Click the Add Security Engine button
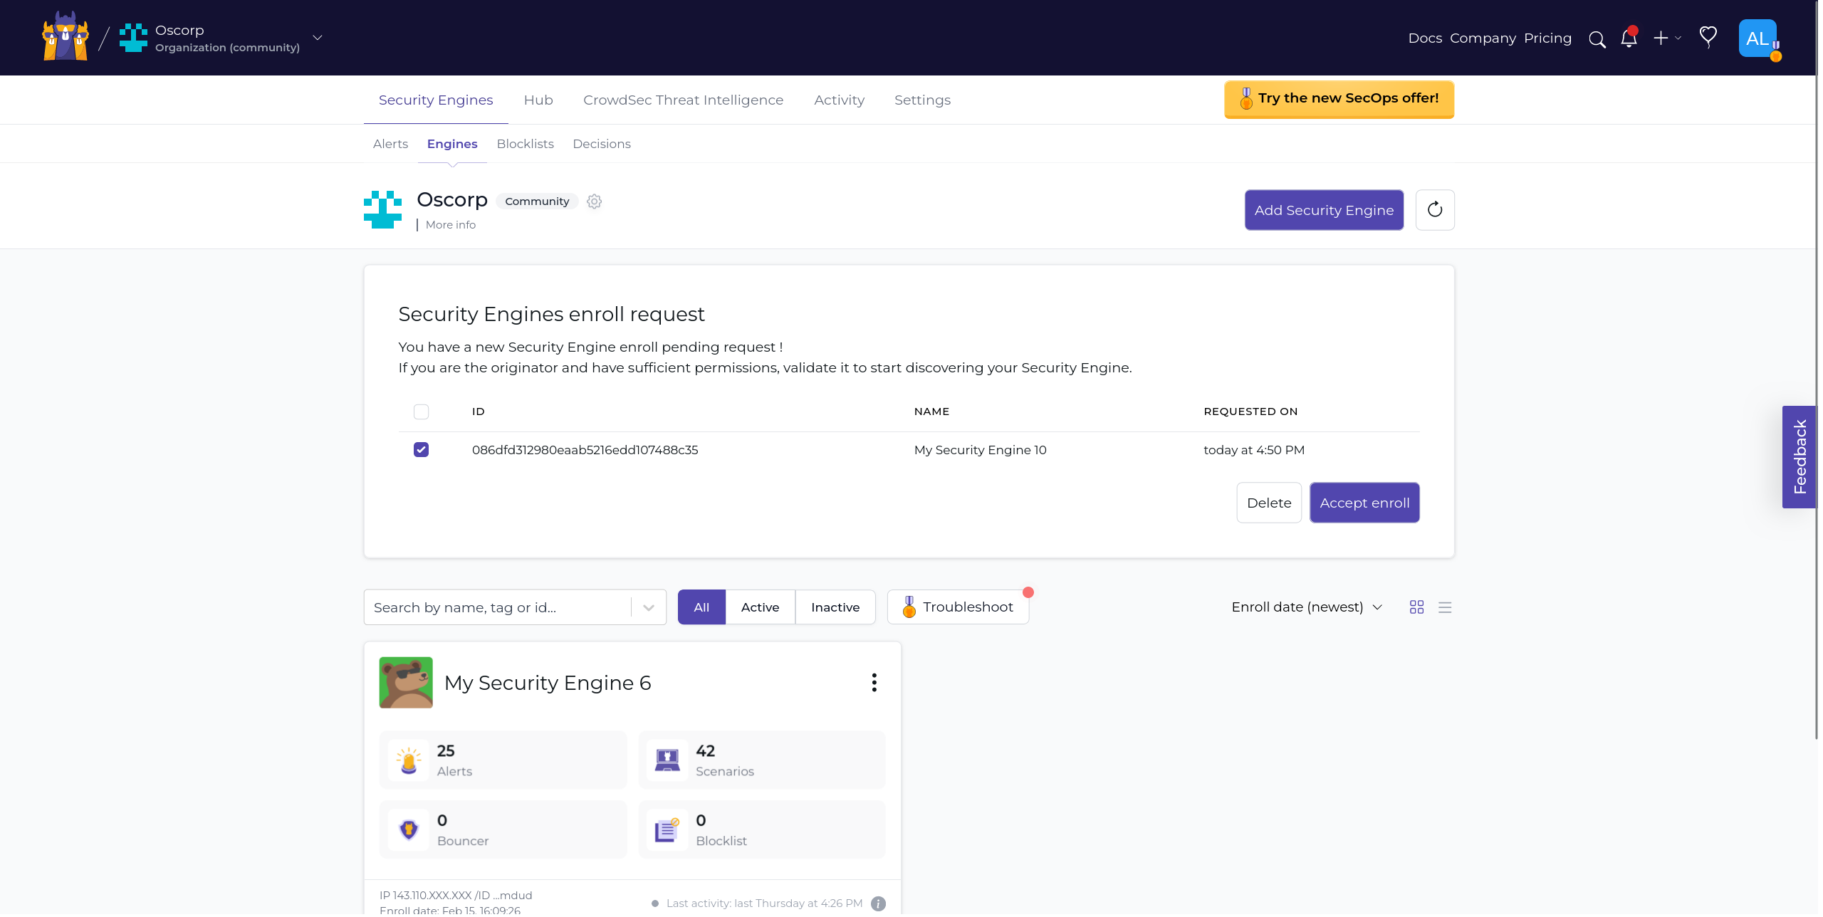The width and height of the screenshot is (1823, 917). [1323, 209]
